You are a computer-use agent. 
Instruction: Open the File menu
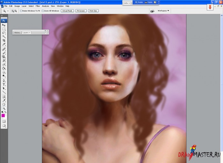(x=6, y=6)
